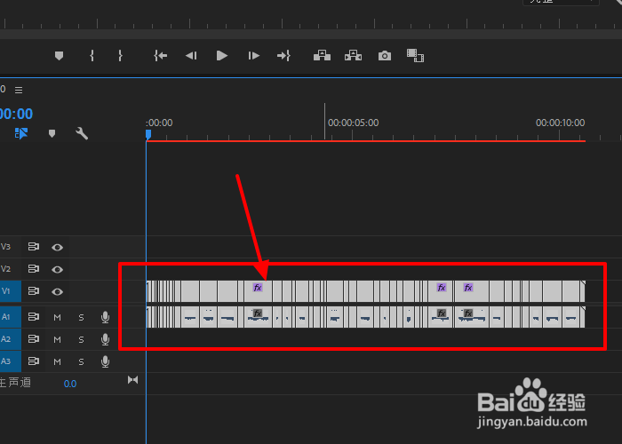Target the A2 track header

(11, 339)
